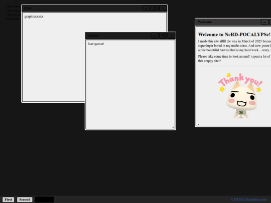Click the Thank you cat image

pyautogui.click(x=240, y=96)
